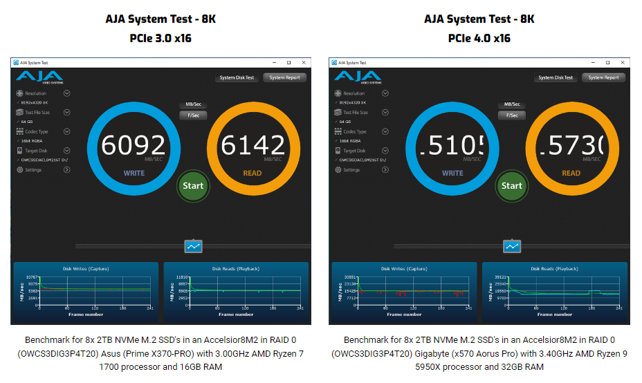
Task: Click 64 GB value in PCIe 3.0 window
Action: click(x=27, y=122)
